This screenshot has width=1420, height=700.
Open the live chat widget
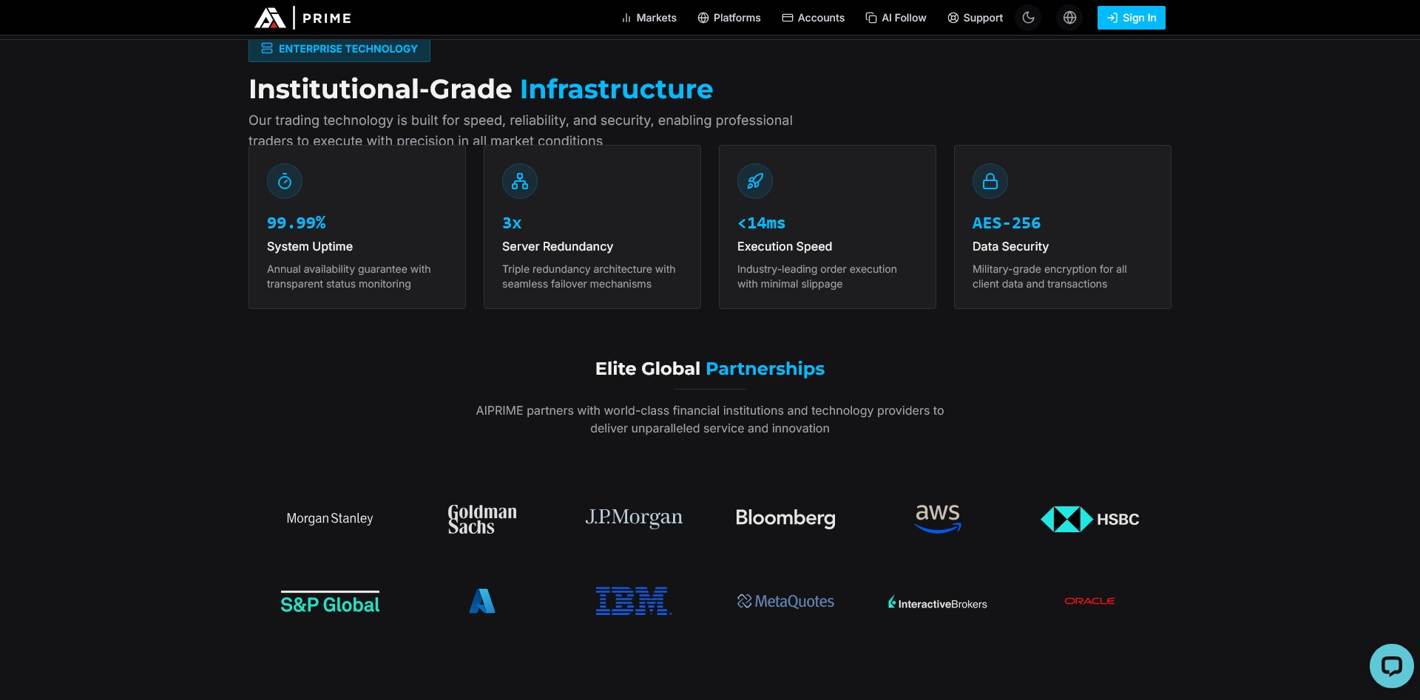pos(1391,666)
